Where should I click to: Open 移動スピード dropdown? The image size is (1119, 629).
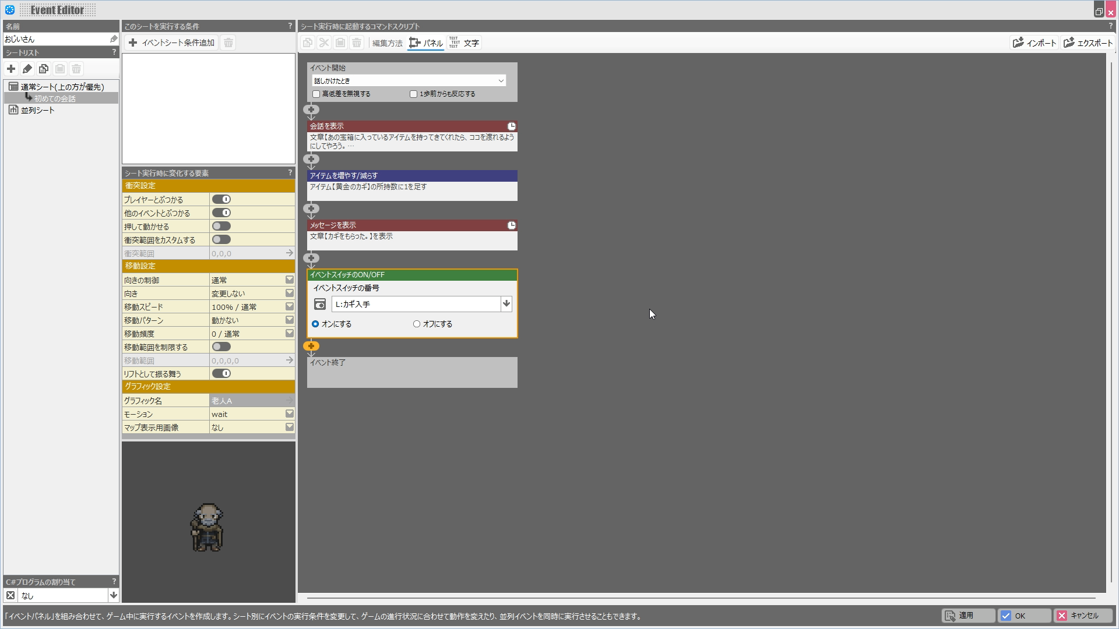pos(290,306)
